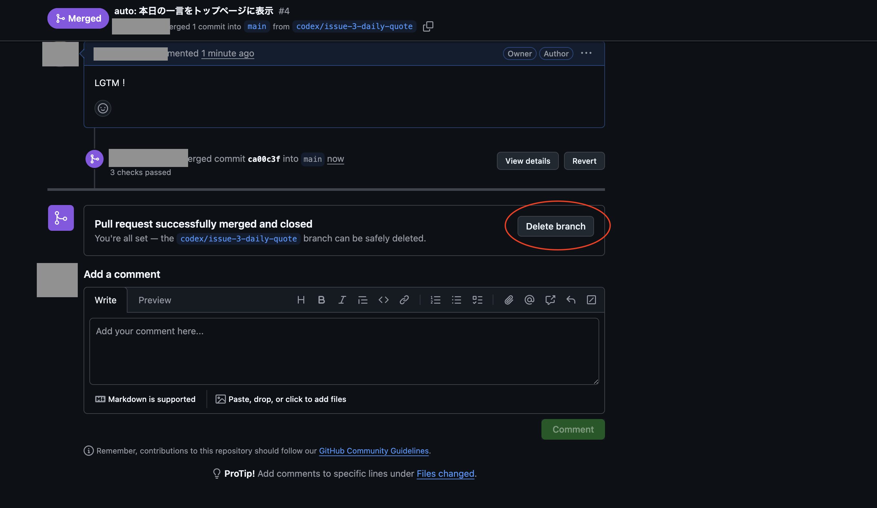Mention a user with the @ icon
Screen dimensions: 877x508
coord(529,300)
